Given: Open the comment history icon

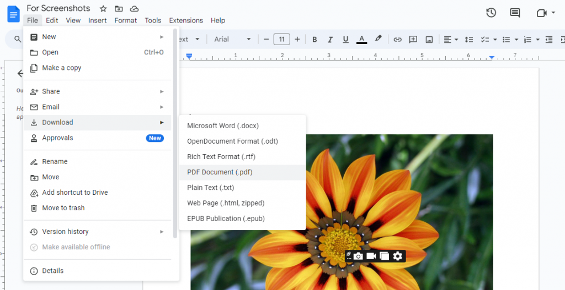Looking at the screenshot, I should [515, 13].
